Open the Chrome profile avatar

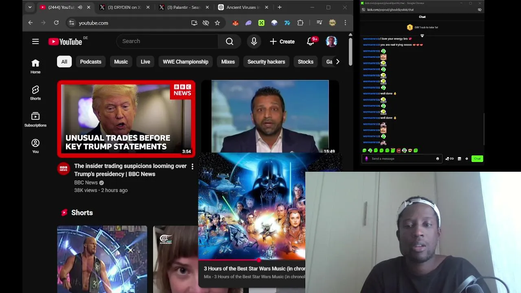coord(333,23)
